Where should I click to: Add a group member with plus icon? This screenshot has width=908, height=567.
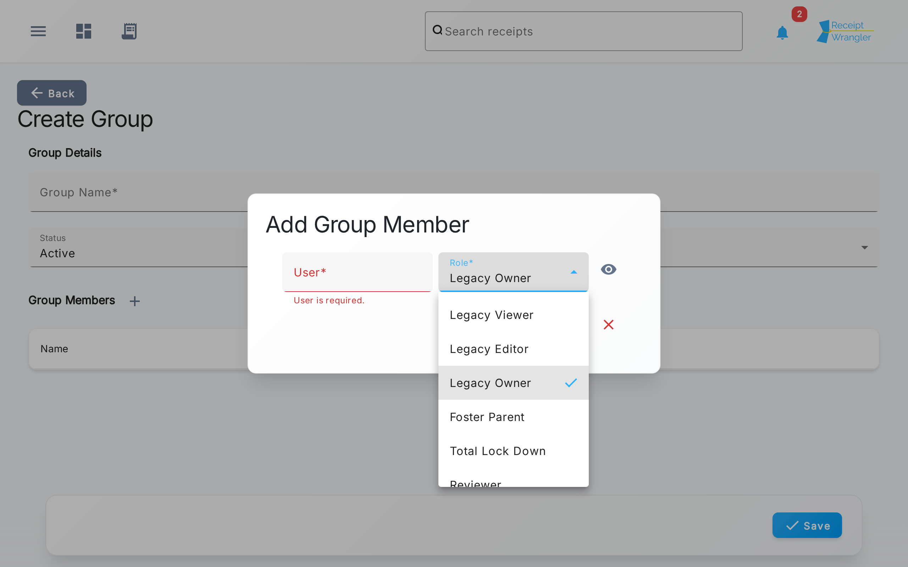click(135, 301)
